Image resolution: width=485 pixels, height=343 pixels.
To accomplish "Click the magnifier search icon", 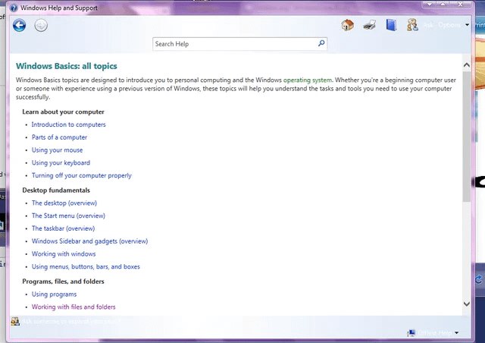I will pos(321,43).
